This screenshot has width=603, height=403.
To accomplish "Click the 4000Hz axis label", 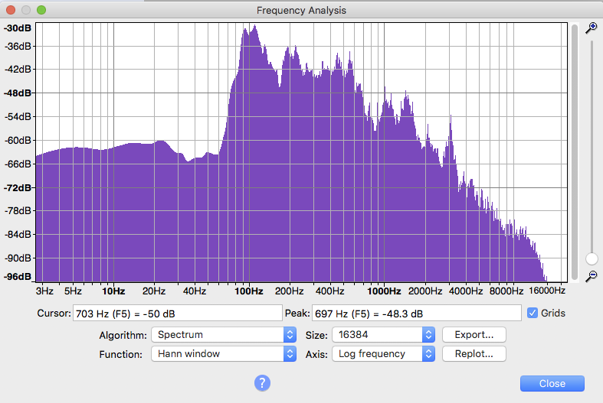I will point(466,291).
